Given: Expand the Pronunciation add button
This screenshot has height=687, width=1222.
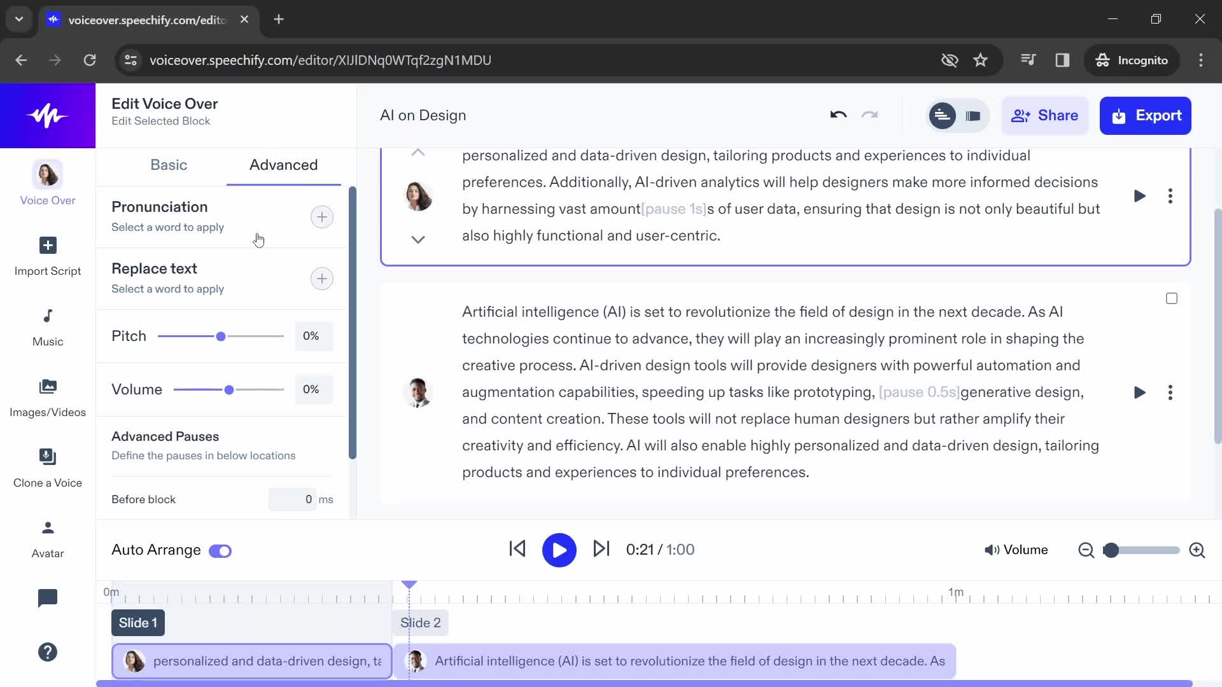Looking at the screenshot, I should coord(321,216).
